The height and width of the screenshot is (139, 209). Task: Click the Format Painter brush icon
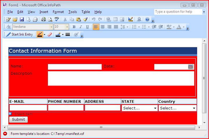click(85, 20)
